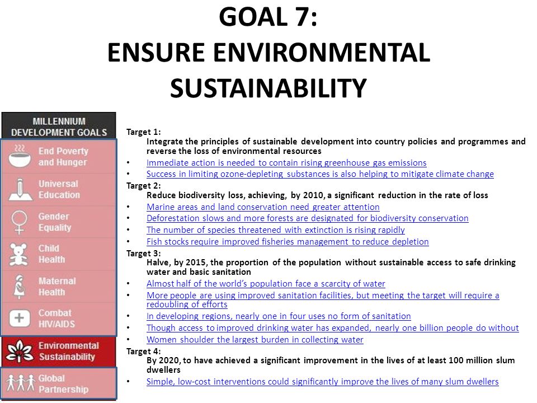Click 'Halve, by 2015' target description

331,268
